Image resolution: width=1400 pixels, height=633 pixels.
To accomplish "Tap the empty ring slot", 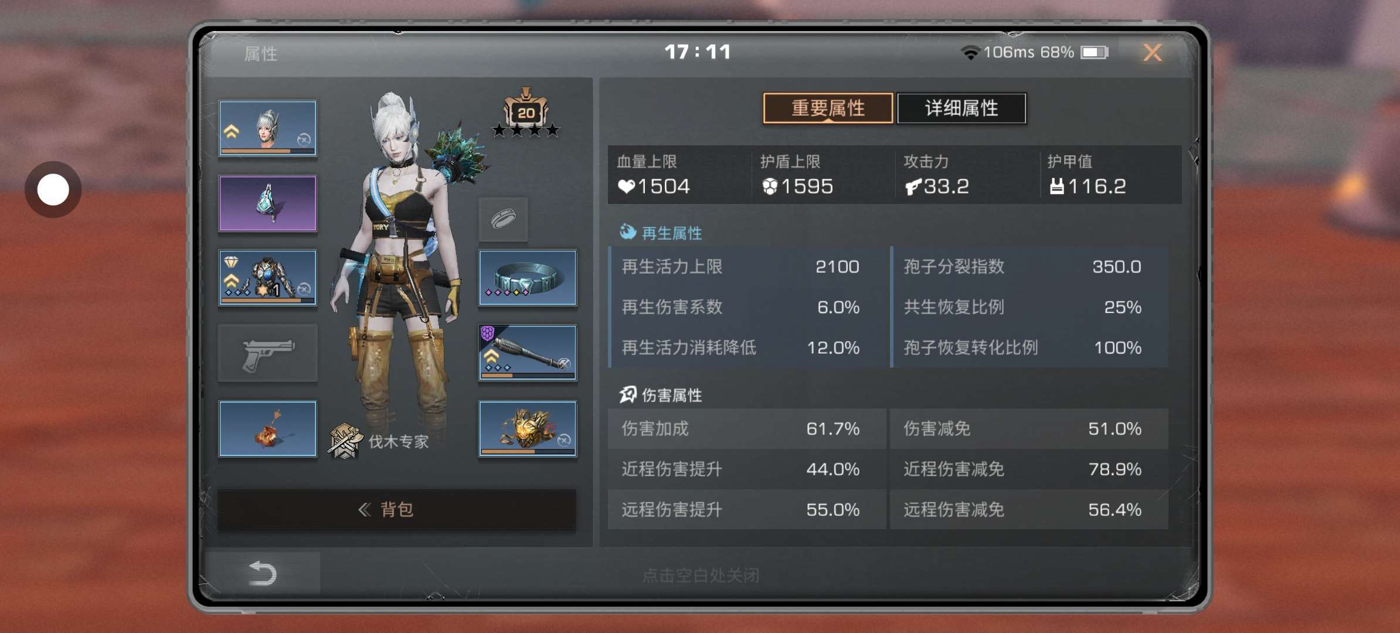I will coord(504,219).
